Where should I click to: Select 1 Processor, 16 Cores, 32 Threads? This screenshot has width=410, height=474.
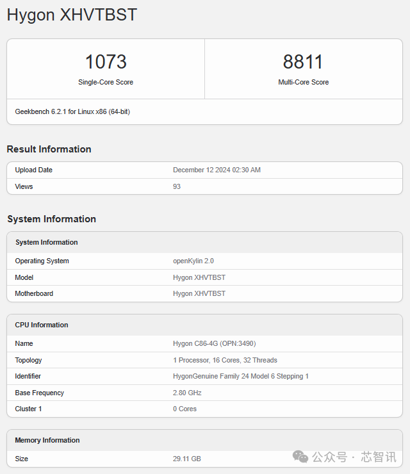[225, 361]
